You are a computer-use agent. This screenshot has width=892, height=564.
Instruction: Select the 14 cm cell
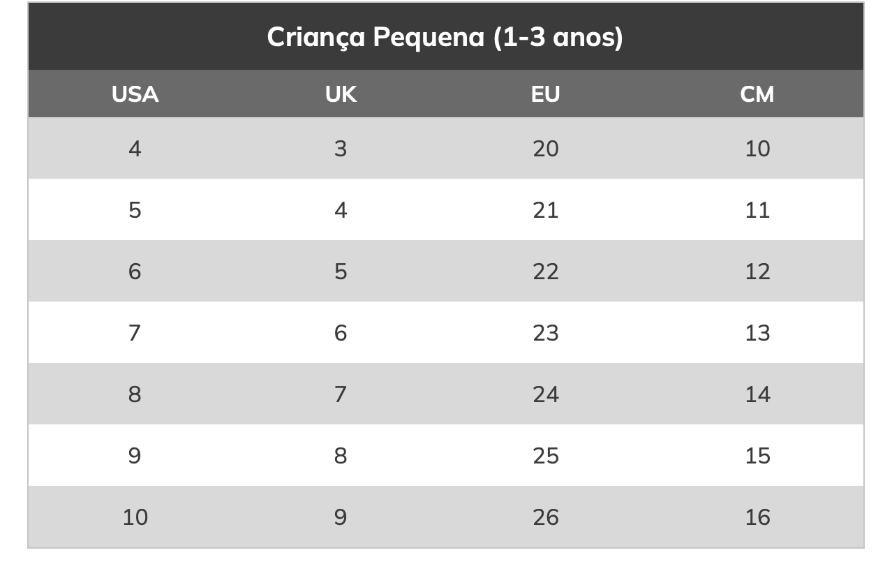[x=757, y=394]
